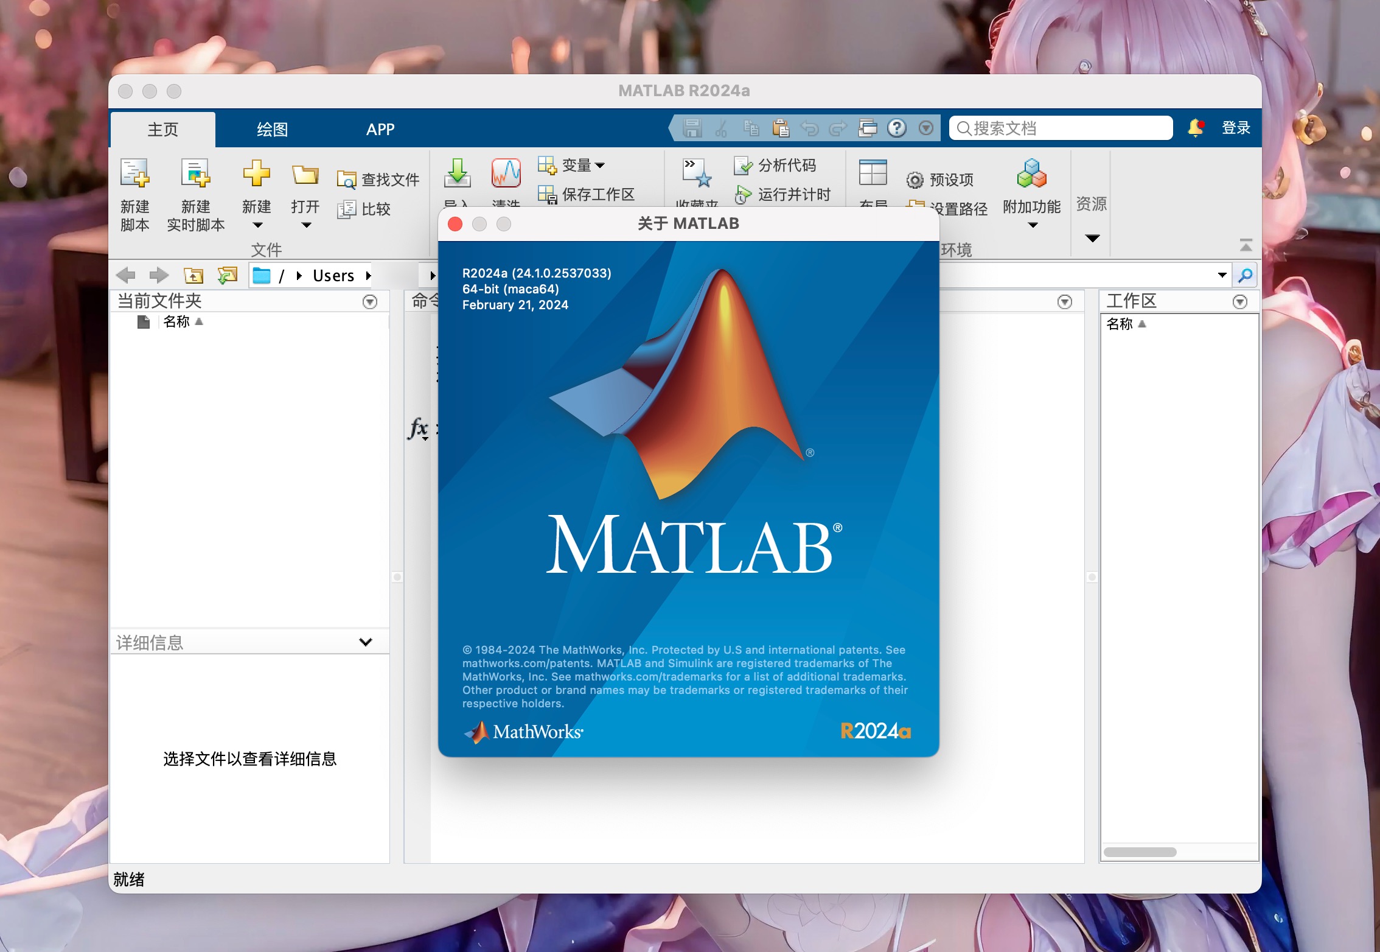Click Save Workspace (保存工作区)
The width and height of the screenshot is (1380, 952).
click(587, 194)
